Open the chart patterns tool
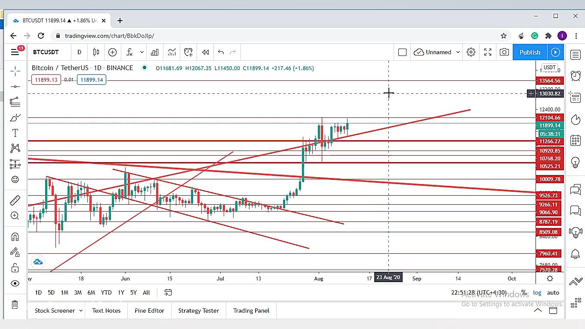Screen dimensions: 585x329 click(x=15, y=148)
